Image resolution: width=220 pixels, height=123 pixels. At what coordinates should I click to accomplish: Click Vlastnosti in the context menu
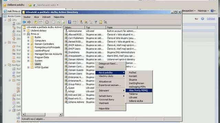110,103
